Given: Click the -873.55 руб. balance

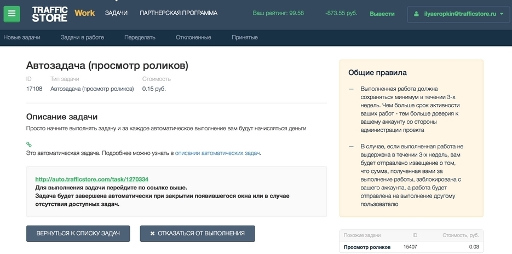Looking at the screenshot, I should [341, 13].
